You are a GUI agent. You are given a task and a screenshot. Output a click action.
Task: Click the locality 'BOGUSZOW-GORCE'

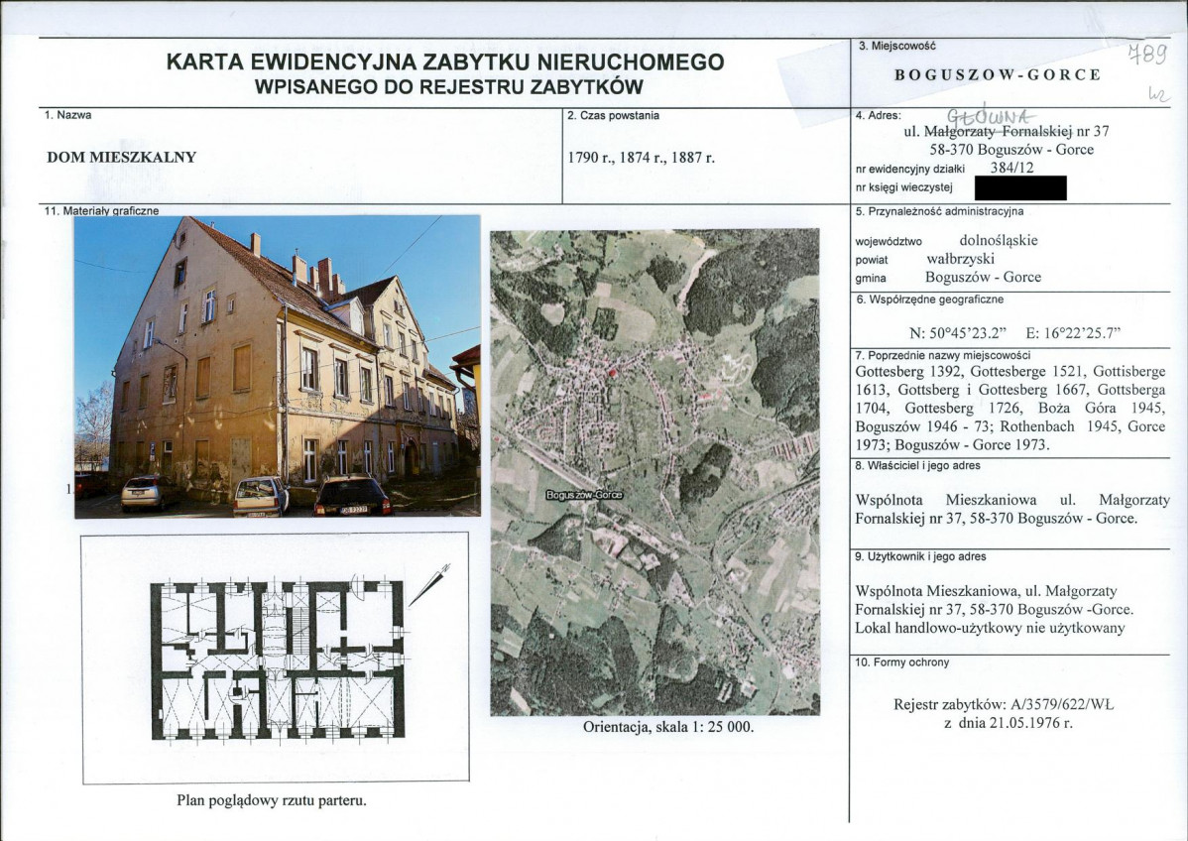pos(997,74)
